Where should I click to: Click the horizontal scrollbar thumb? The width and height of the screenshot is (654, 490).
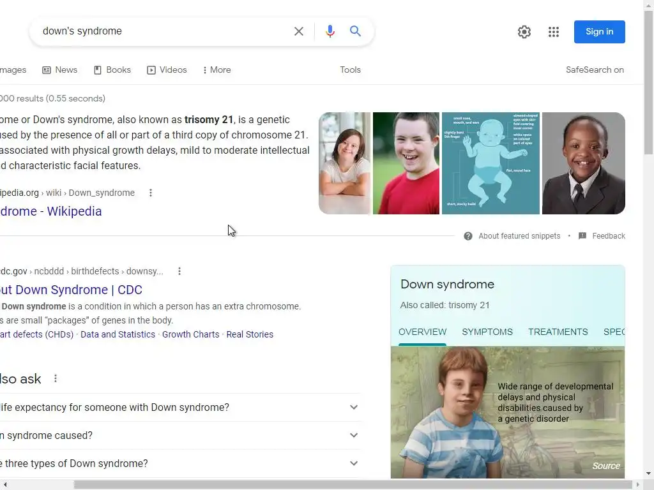353,485
